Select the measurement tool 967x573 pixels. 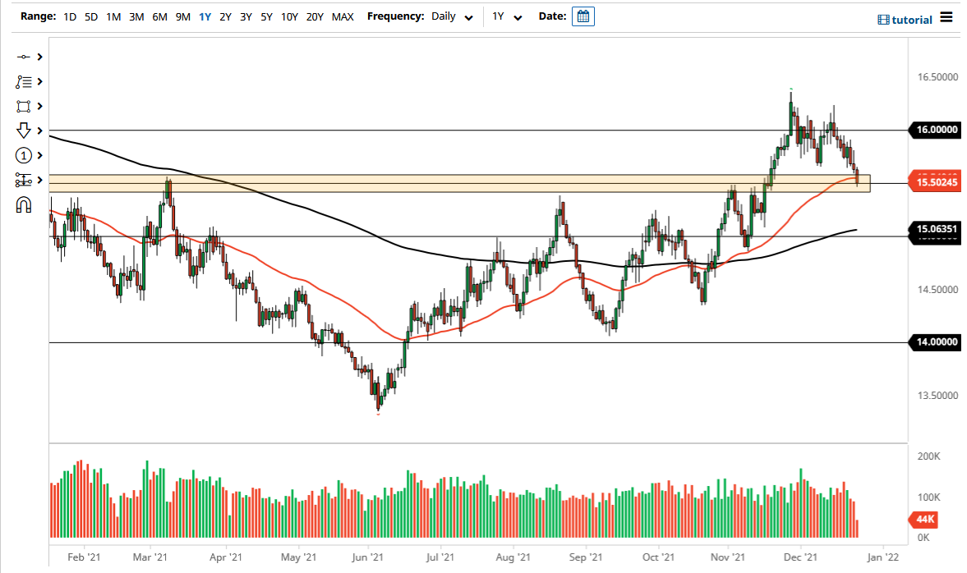click(x=24, y=180)
